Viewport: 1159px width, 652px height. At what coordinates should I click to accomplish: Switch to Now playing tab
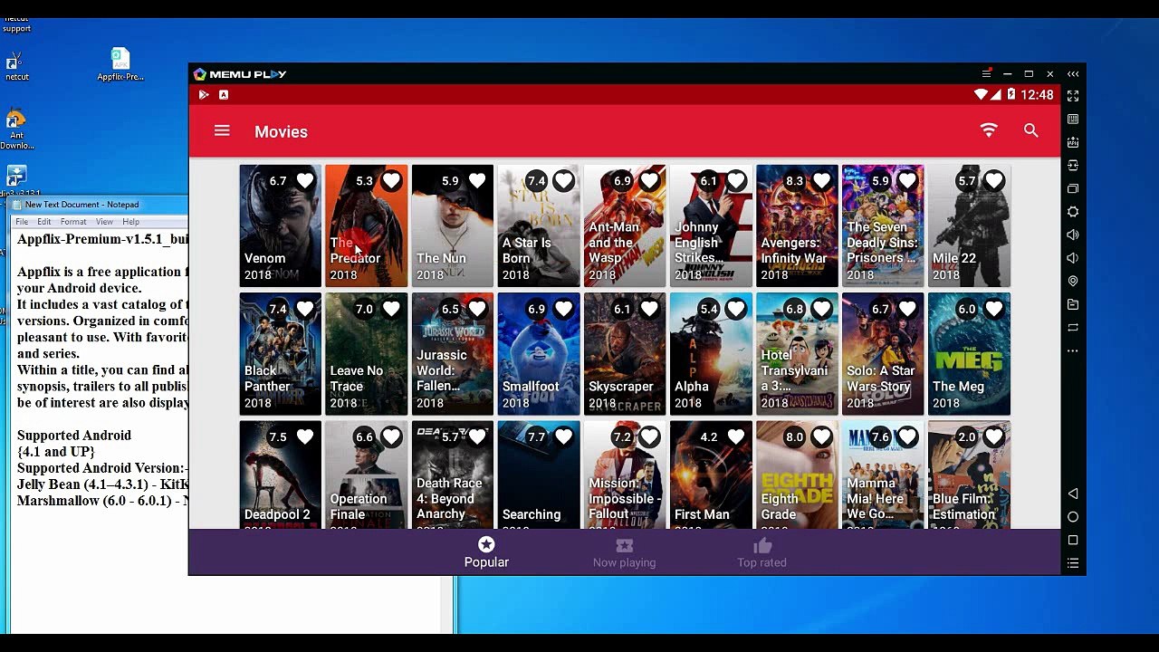(x=624, y=552)
